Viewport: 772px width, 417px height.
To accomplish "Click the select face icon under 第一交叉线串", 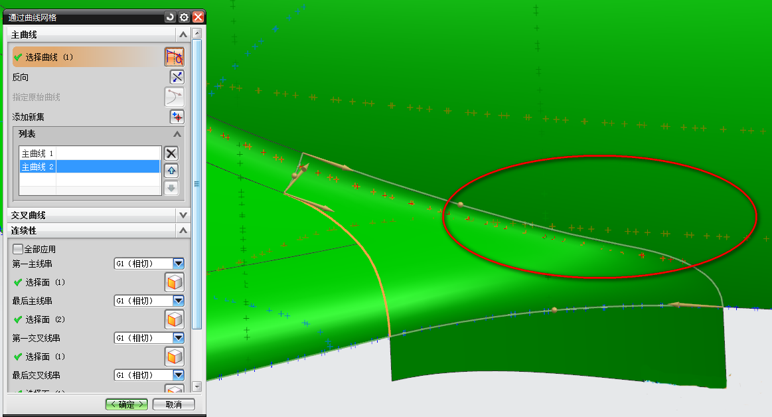I will click(174, 357).
